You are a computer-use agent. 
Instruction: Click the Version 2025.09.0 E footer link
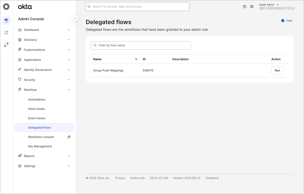tap(187, 178)
